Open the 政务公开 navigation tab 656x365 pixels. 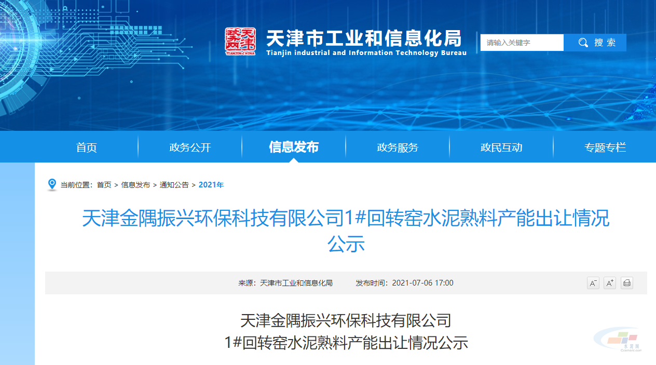pyautogui.click(x=190, y=147)
